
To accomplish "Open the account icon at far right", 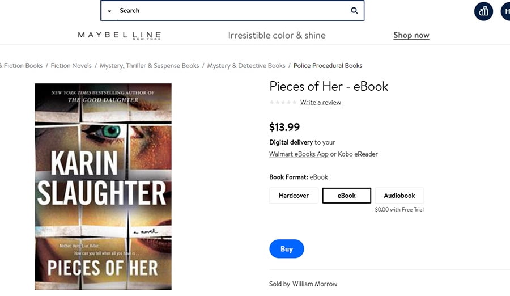I will point(506,11).
